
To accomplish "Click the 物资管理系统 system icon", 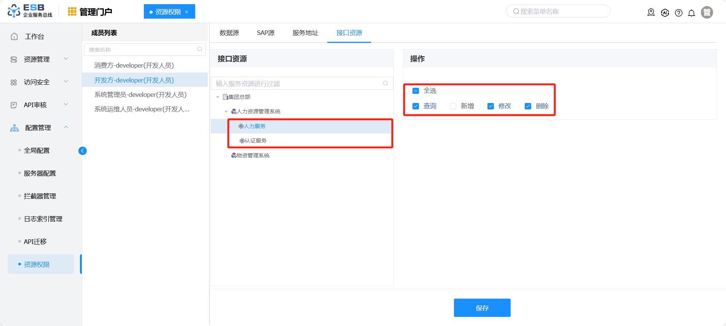I will click(x=234, y=155).
